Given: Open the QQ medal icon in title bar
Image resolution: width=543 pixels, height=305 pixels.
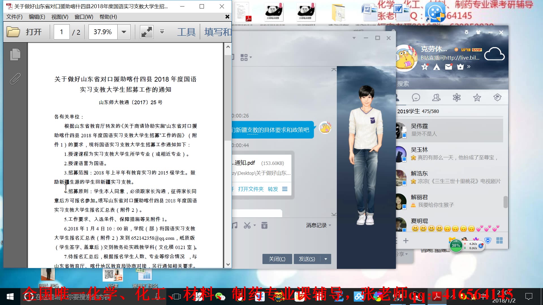Looking at the screenshot, I should [466, 32].
